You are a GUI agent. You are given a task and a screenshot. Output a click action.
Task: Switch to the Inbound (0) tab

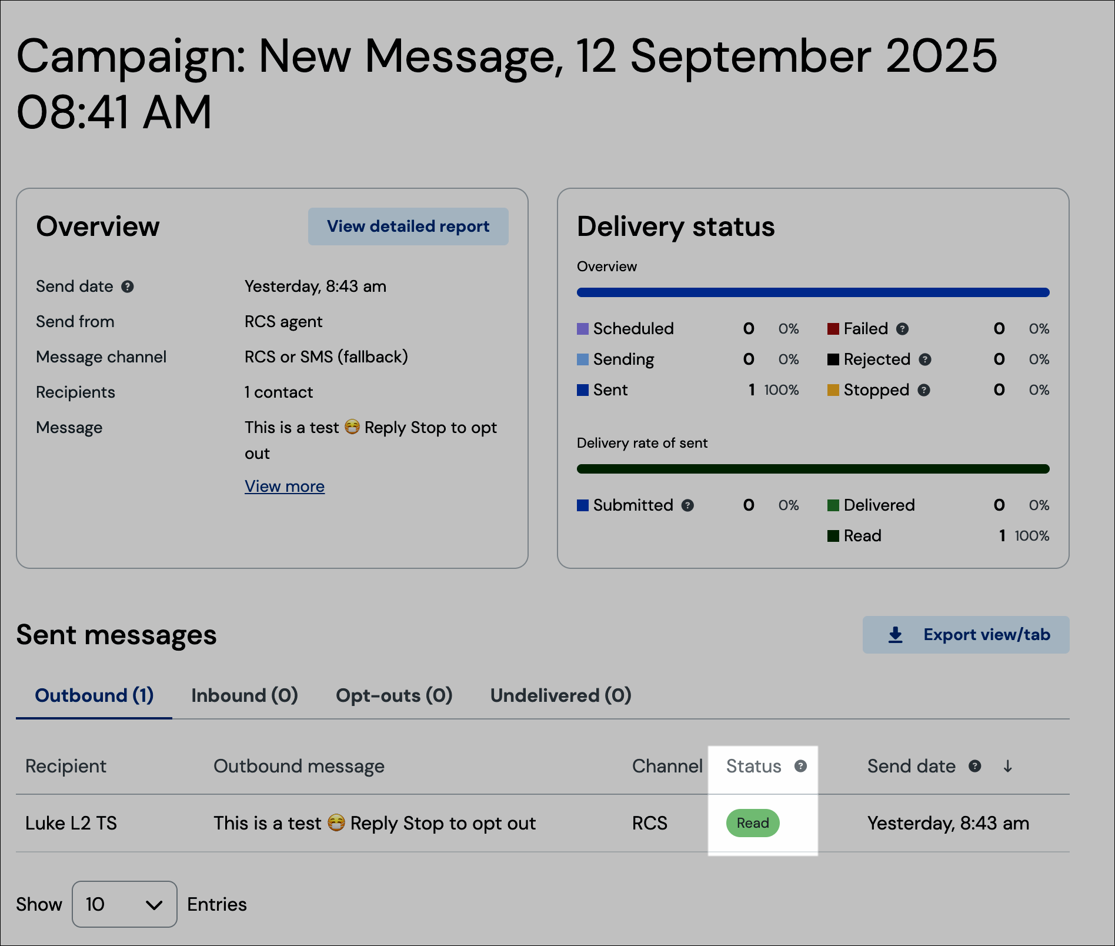coord(245,695)
